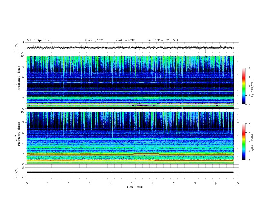
Task: Click time-axis tick label "8" at bottom
Action: (195, 183)
